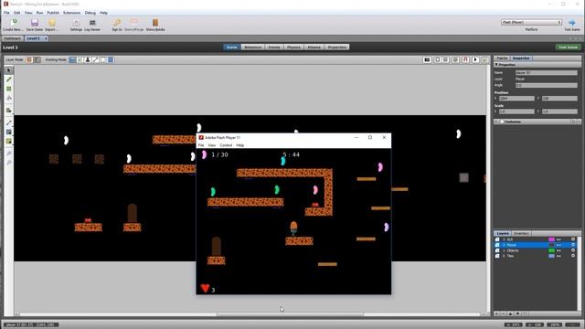Switch to the scene Properties tab
Image resolution: width=585 pixels, height=329 pixels.
pyautogui.click(x=337, y=48)
